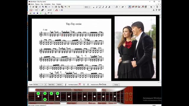Click green marker on lower string

45,100
